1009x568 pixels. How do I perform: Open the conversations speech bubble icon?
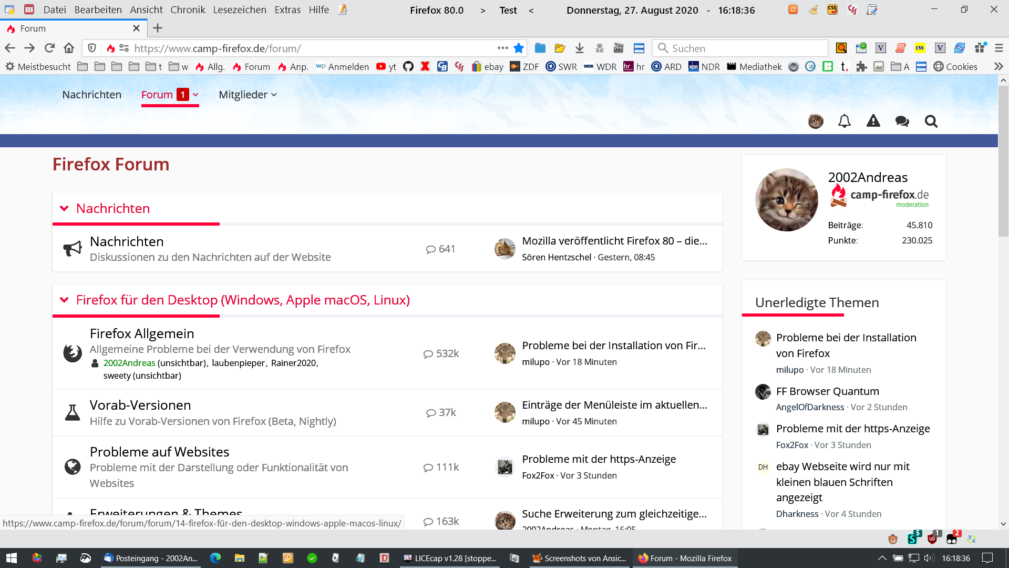coord(902,121)
